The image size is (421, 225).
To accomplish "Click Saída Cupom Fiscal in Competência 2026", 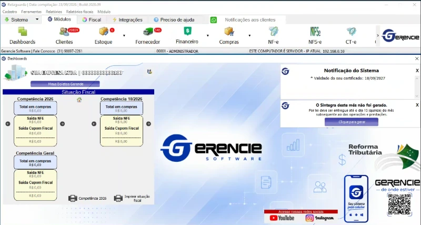I will point(35,128).
